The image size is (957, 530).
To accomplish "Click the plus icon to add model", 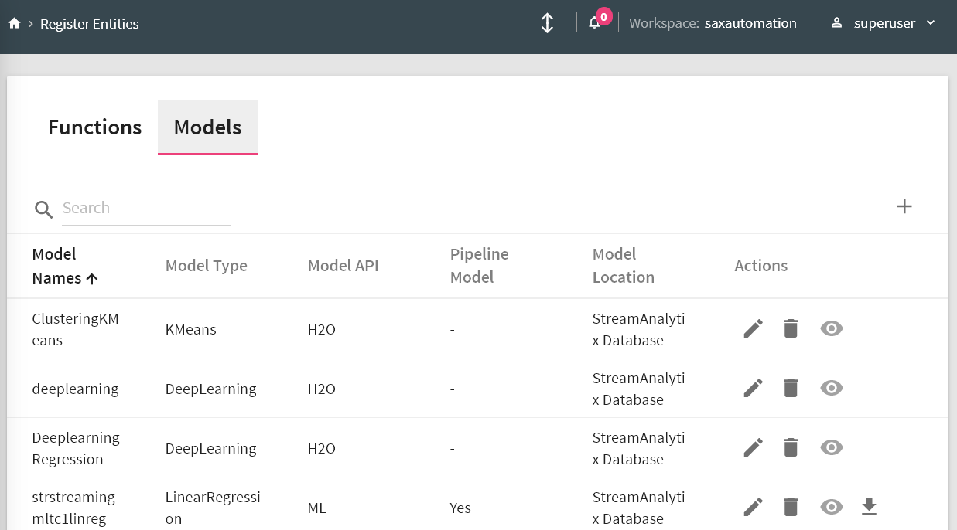I will coord(904,206).
